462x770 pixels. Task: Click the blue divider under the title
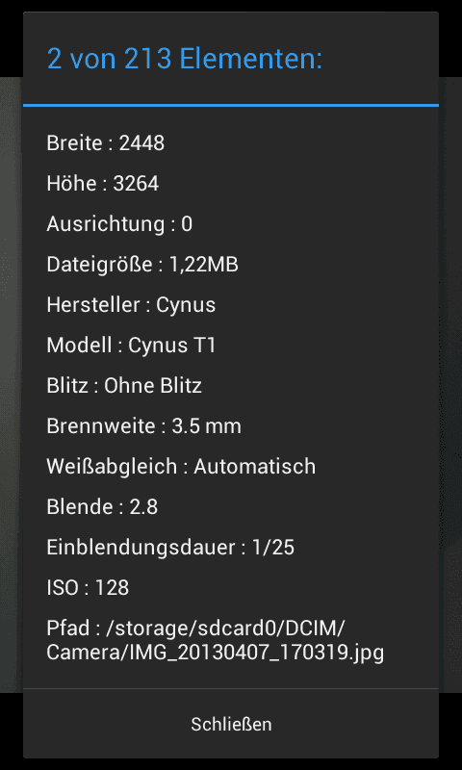tap(231, 105)
